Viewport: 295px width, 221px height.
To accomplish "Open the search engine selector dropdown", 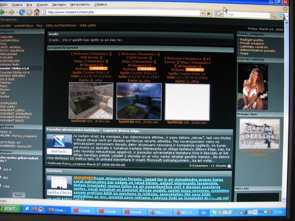I will pyautogui.click(x=219, y=14).
